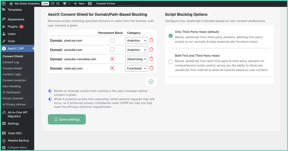Image resolution: width=288 pixels, height=151 pixels.
Task: Open Privacy Scanner submenu item
Action: 13,98
